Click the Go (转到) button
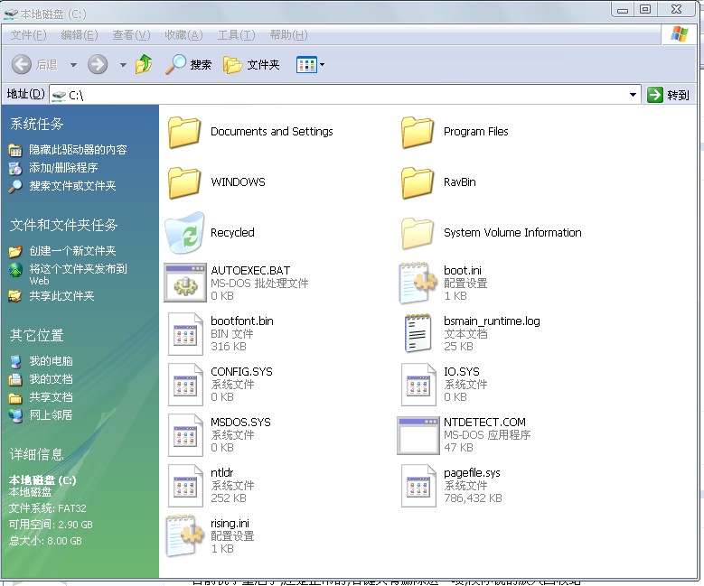 668,95
